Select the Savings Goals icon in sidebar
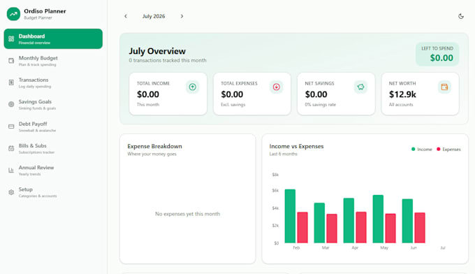475x274 pixels. [x=11, y=104]
